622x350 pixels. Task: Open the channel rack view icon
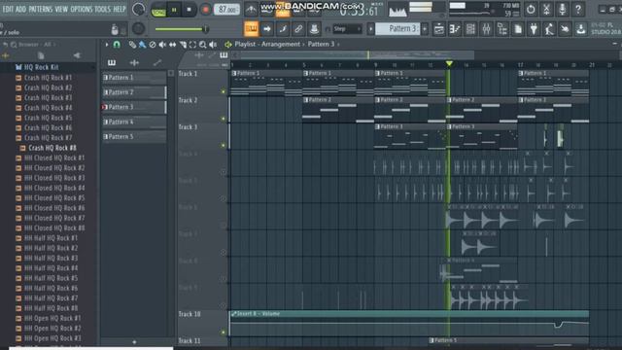click(x=470, y=28)
